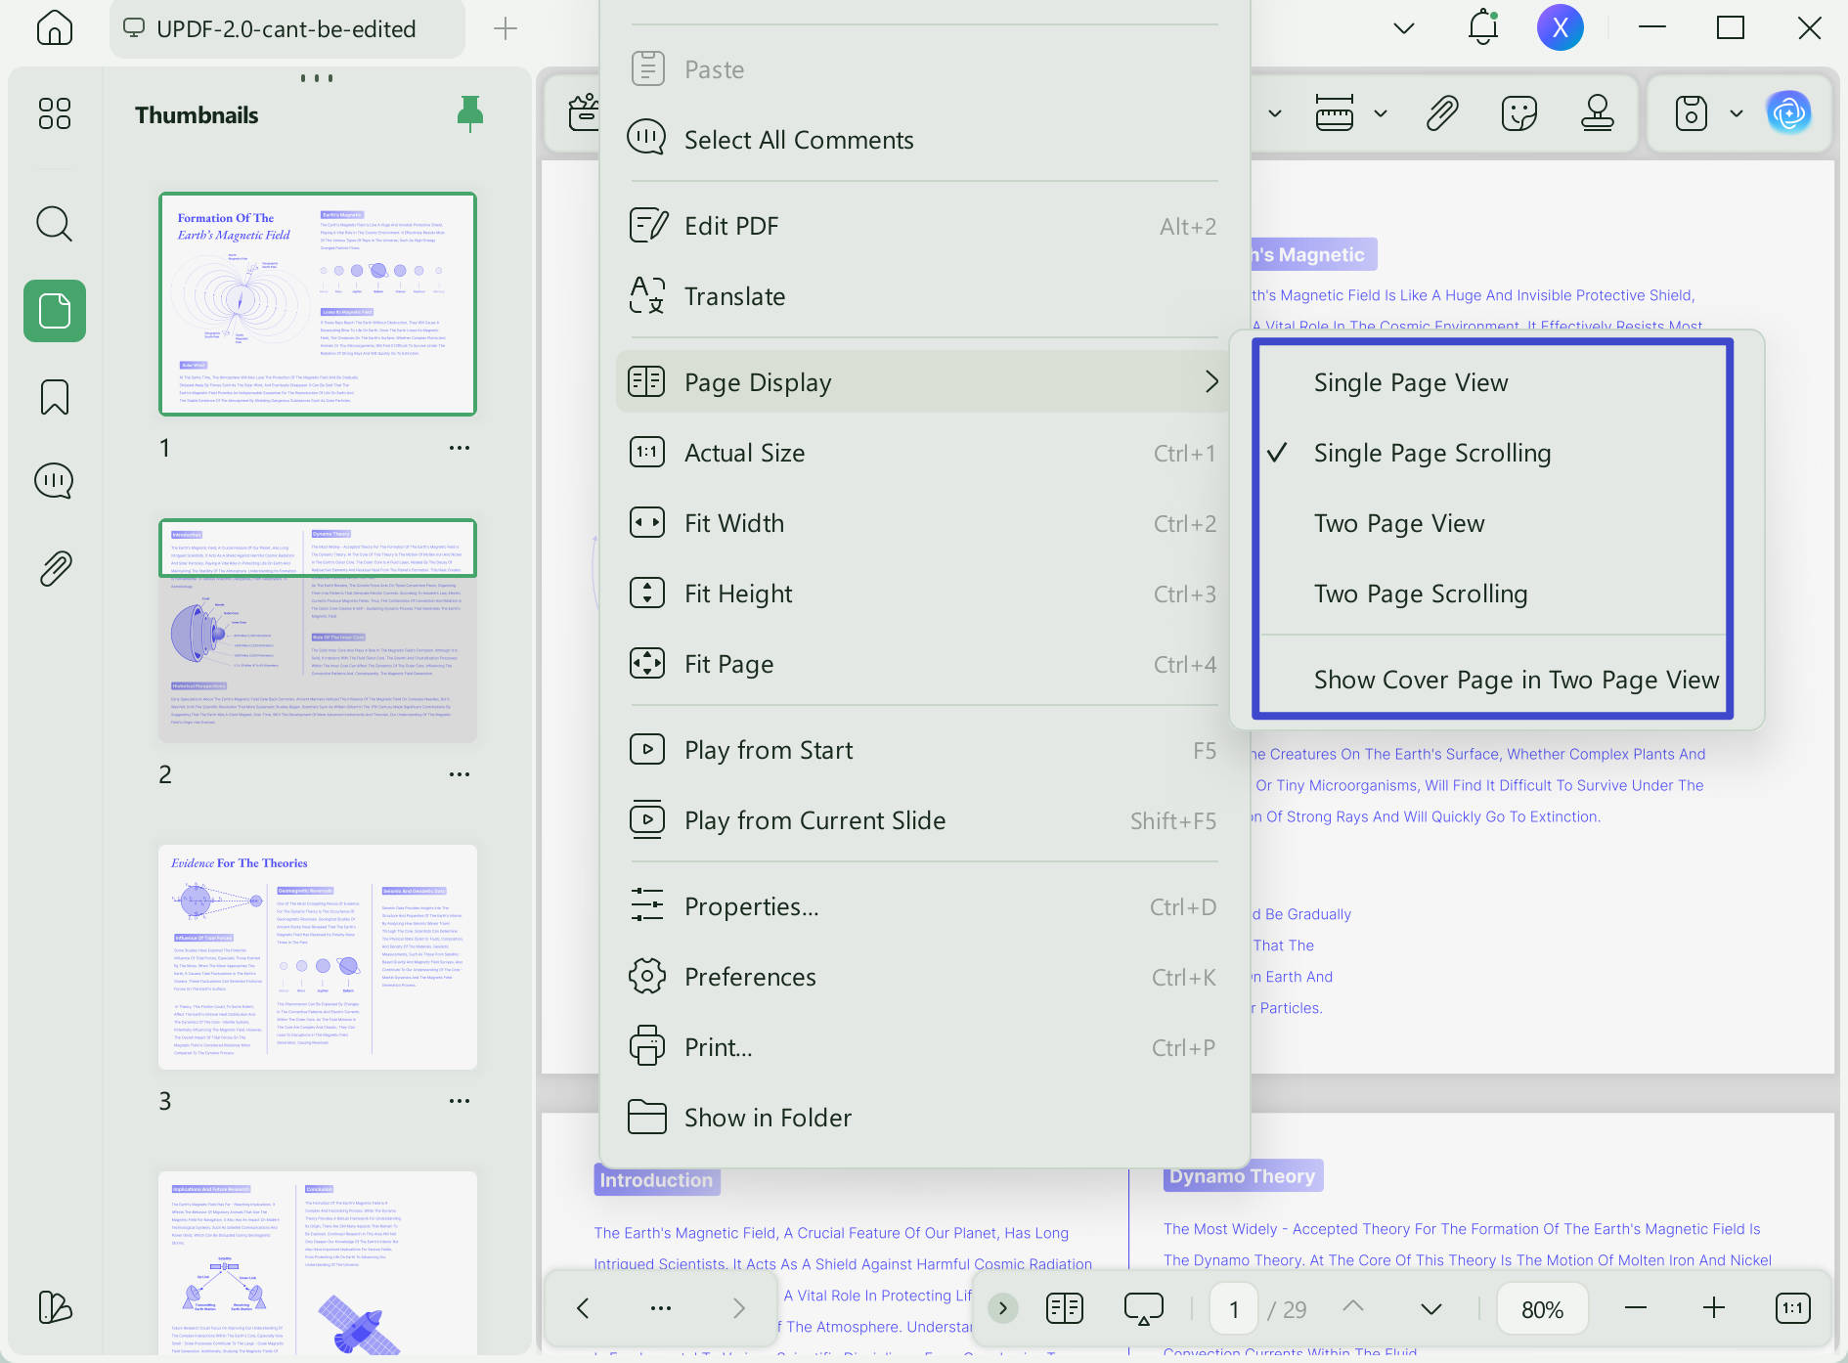This screenshot has width=1848, height=1363.
Task: Open the layers icon at sidebar bottom
Action: [55, 1307]
